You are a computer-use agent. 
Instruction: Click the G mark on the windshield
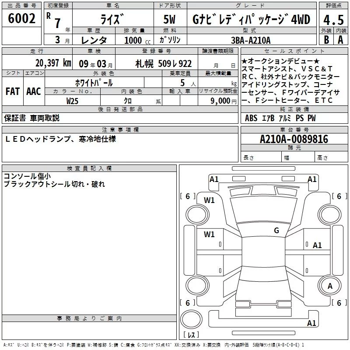[x=276, y=231]
